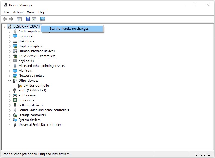The image size is (215, 158).
Task: Open the Help menu
Action: click(x=42, y=12)
